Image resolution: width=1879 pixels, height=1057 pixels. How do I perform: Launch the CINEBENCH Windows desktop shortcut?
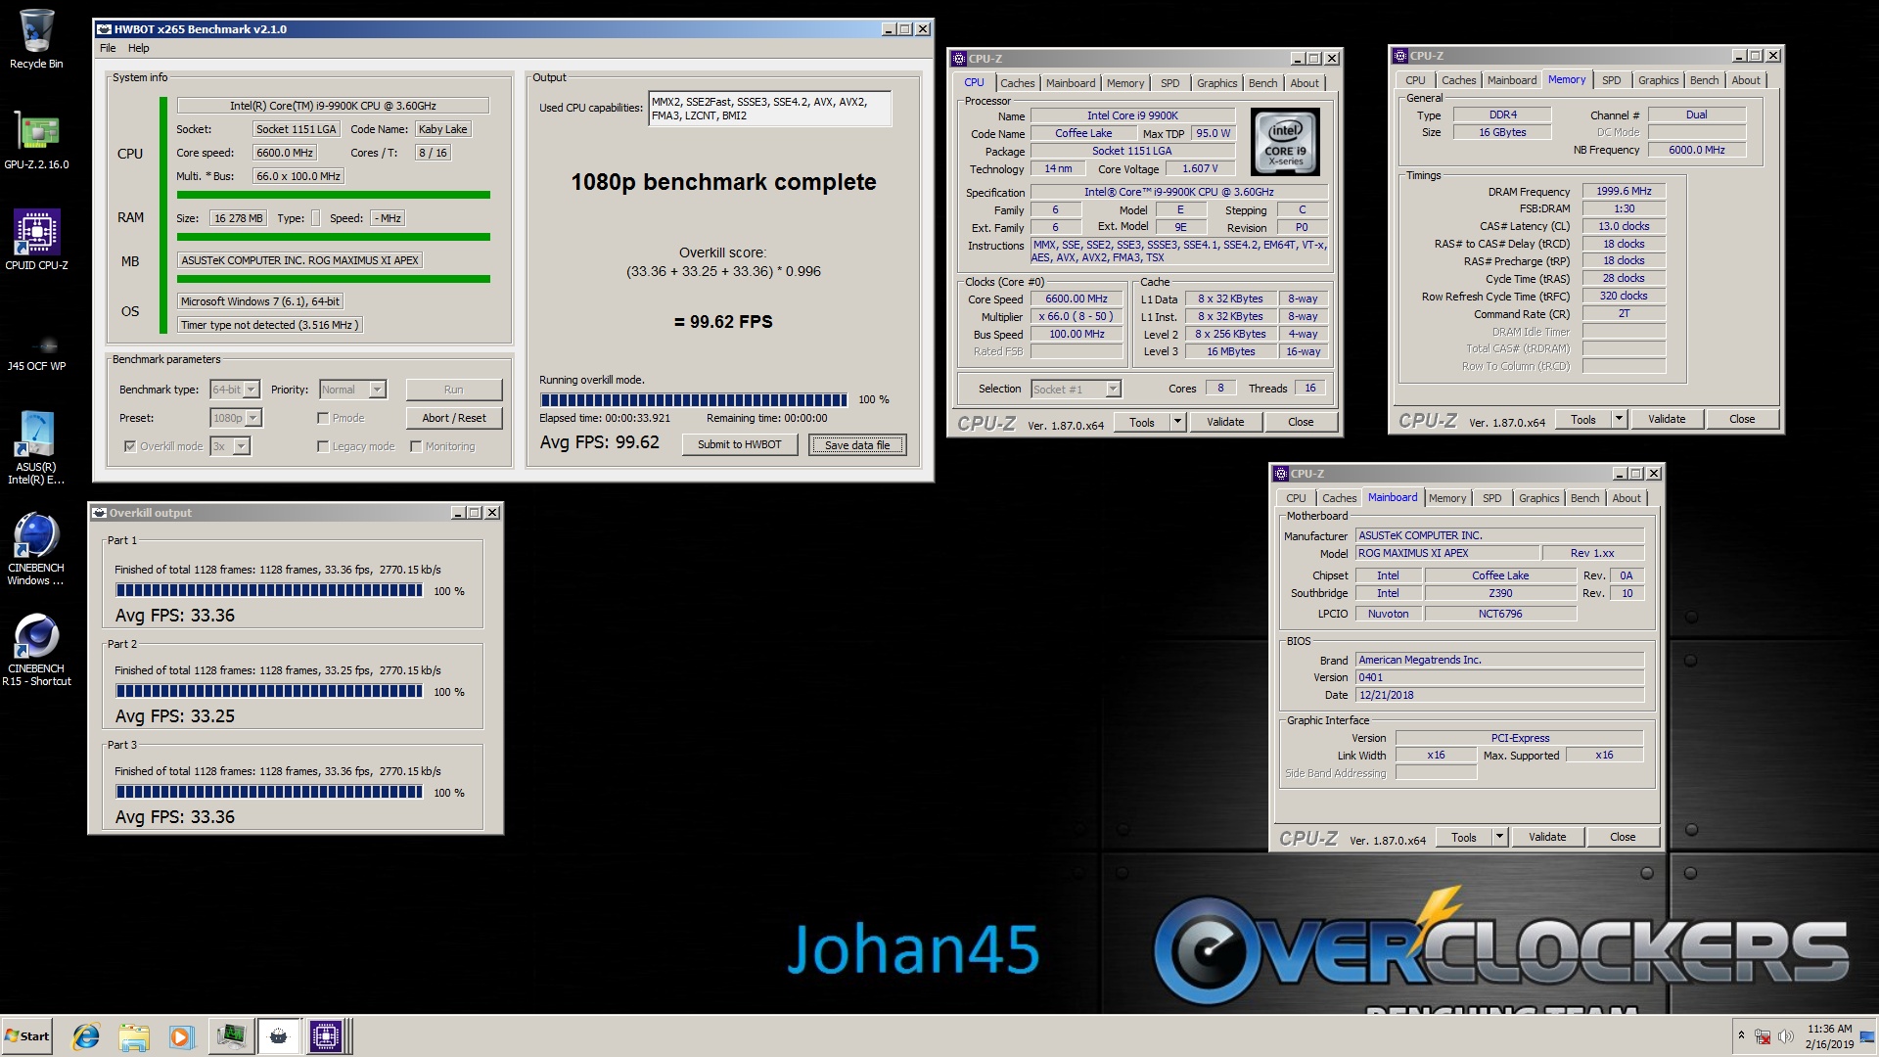[36, 549]
